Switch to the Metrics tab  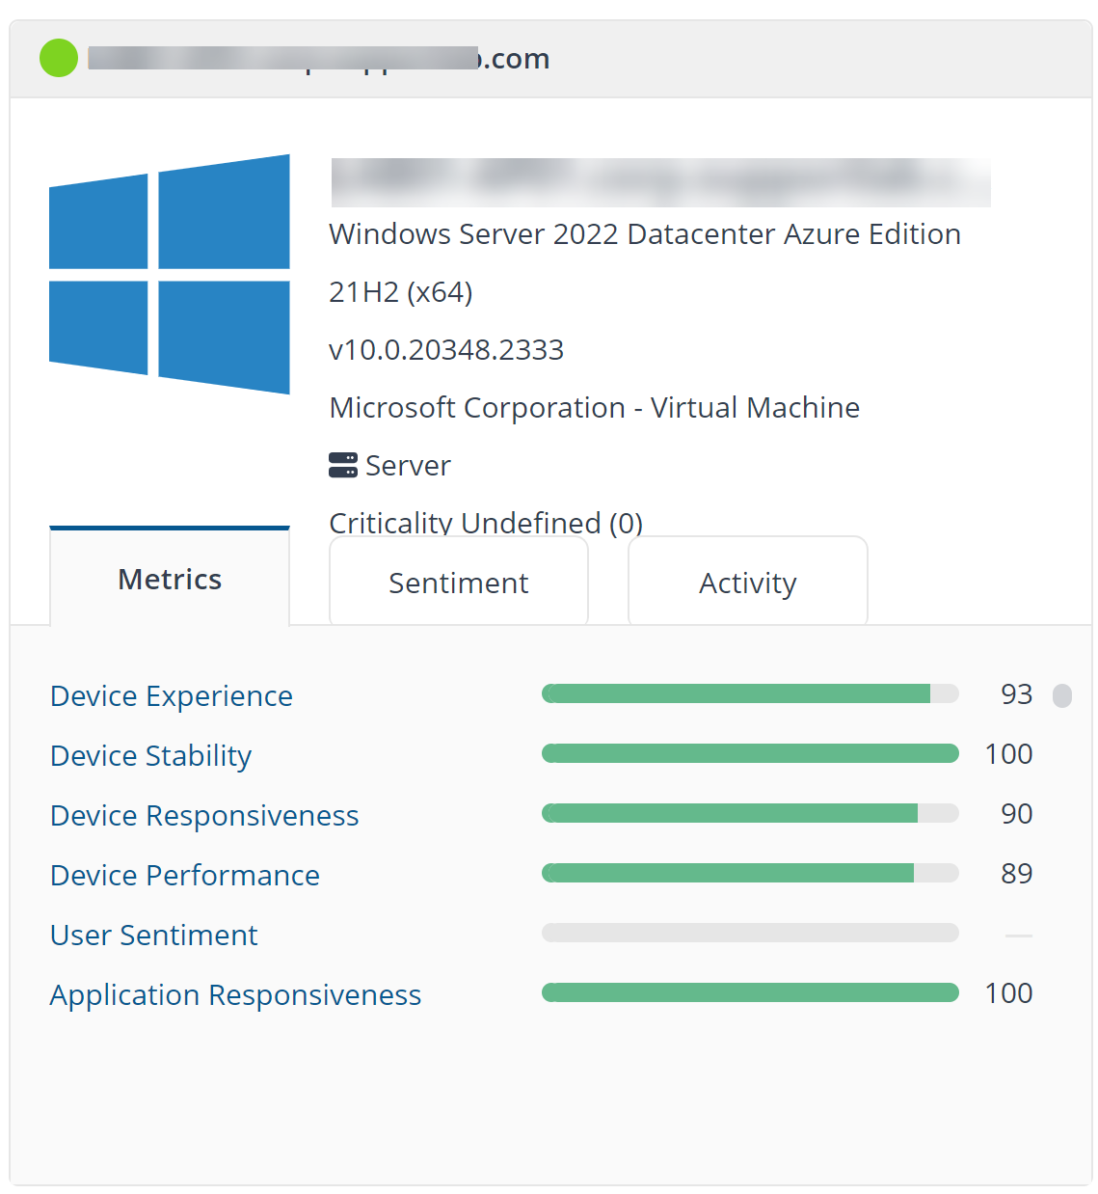click(170, 580)
